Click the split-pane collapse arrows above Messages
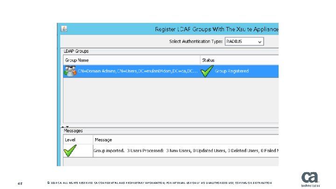Viewport: 336px width, 189px height. pyautogui.click(x=65, y=126)
